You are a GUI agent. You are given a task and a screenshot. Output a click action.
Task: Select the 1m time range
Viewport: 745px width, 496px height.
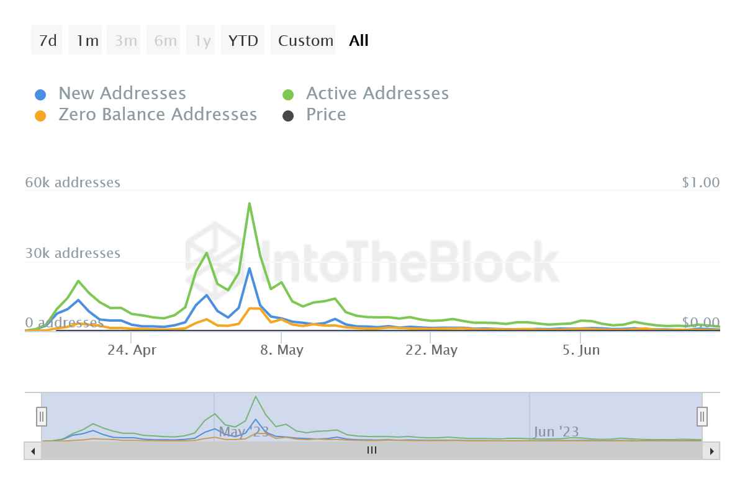click(x=88, y=40)
